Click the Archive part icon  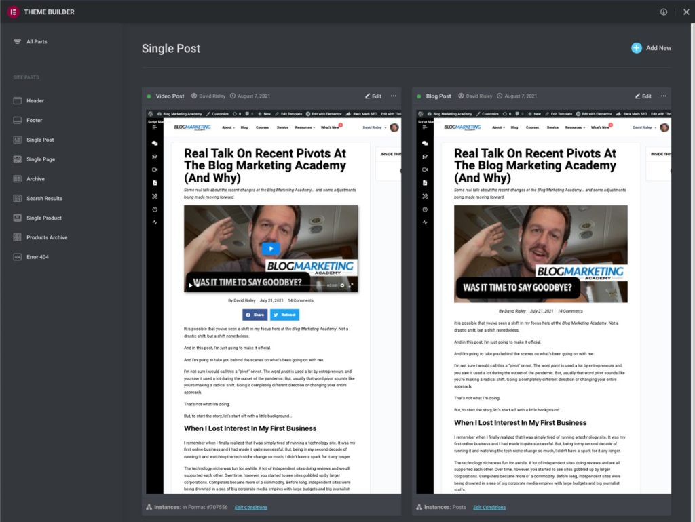[17, 178]
